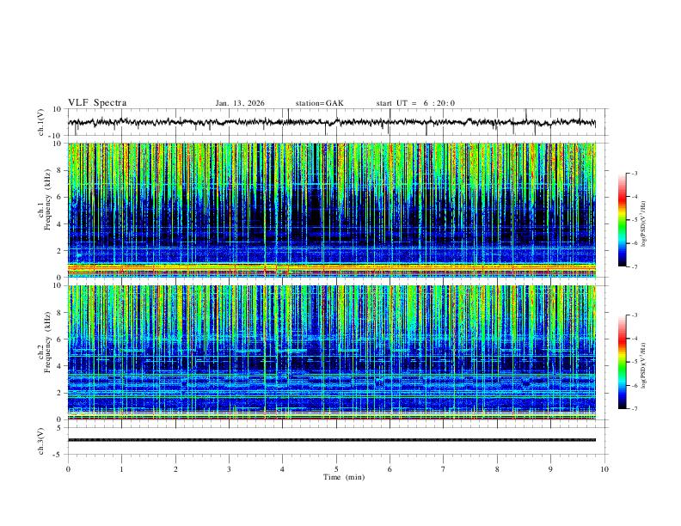Screen dimensions: 681x526
Task: Click the date text "Jan. 13, 2026"
Action: 240,103
